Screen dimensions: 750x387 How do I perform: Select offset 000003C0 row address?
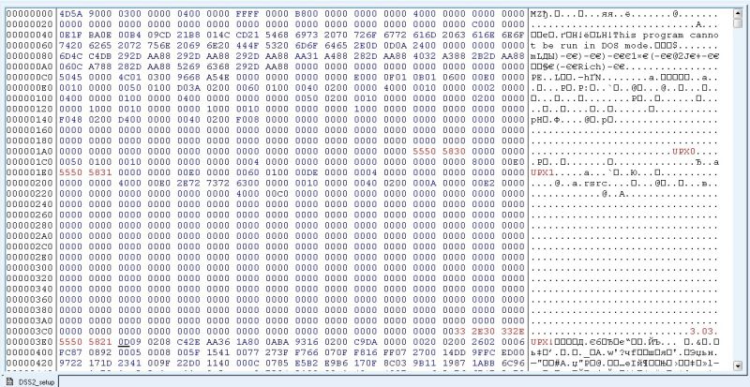[30, 331]
